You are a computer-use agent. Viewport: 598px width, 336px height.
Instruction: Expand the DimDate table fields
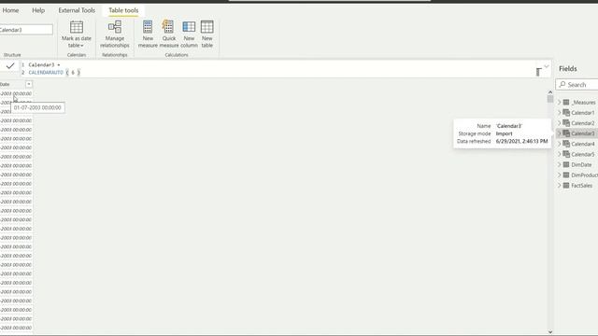coord(559,164)
